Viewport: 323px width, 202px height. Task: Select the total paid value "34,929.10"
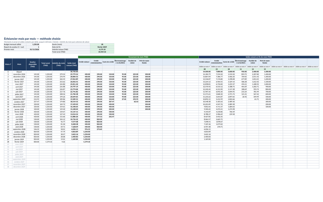(102, 52)
